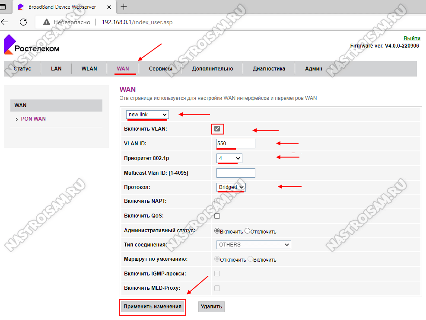Click the VLAN ID input field

tap(236, 144)
